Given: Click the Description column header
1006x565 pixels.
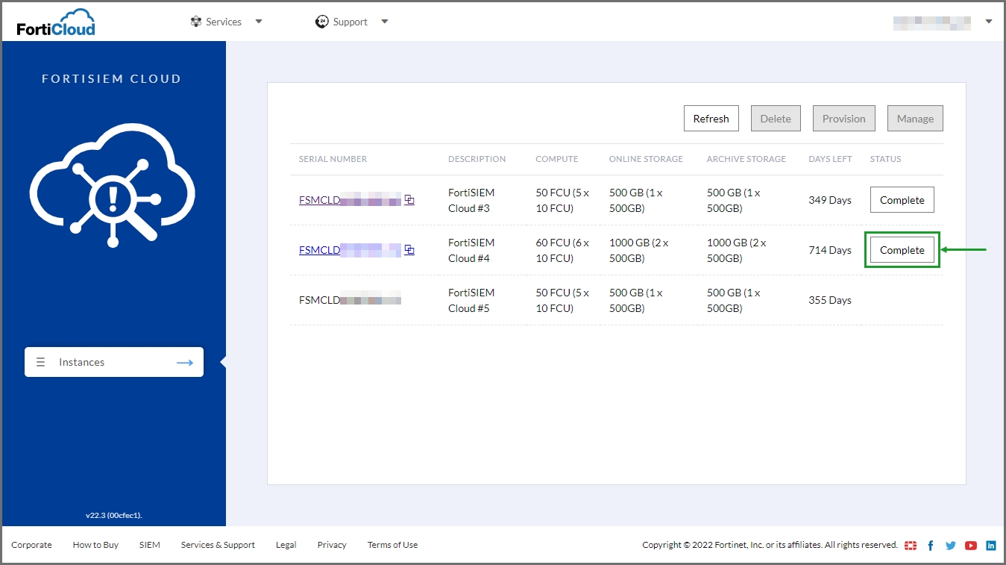Looking at the screenshot, I should [x=477, y=159].
